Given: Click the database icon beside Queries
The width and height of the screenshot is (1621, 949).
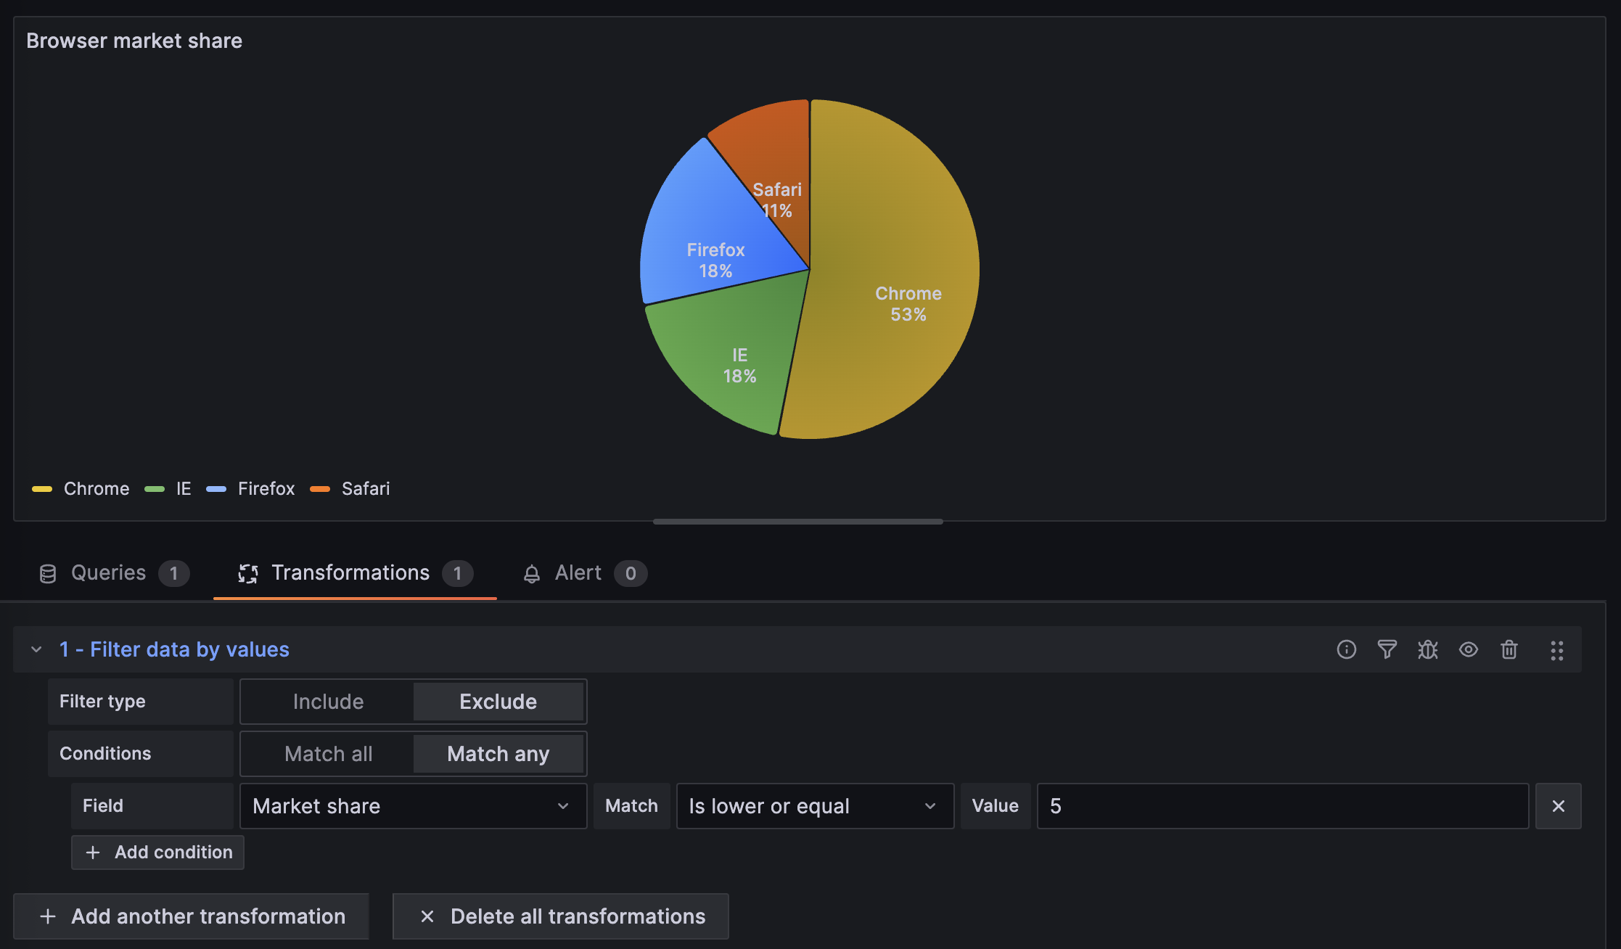Looking at the screenshot, I should click(48, 573).
